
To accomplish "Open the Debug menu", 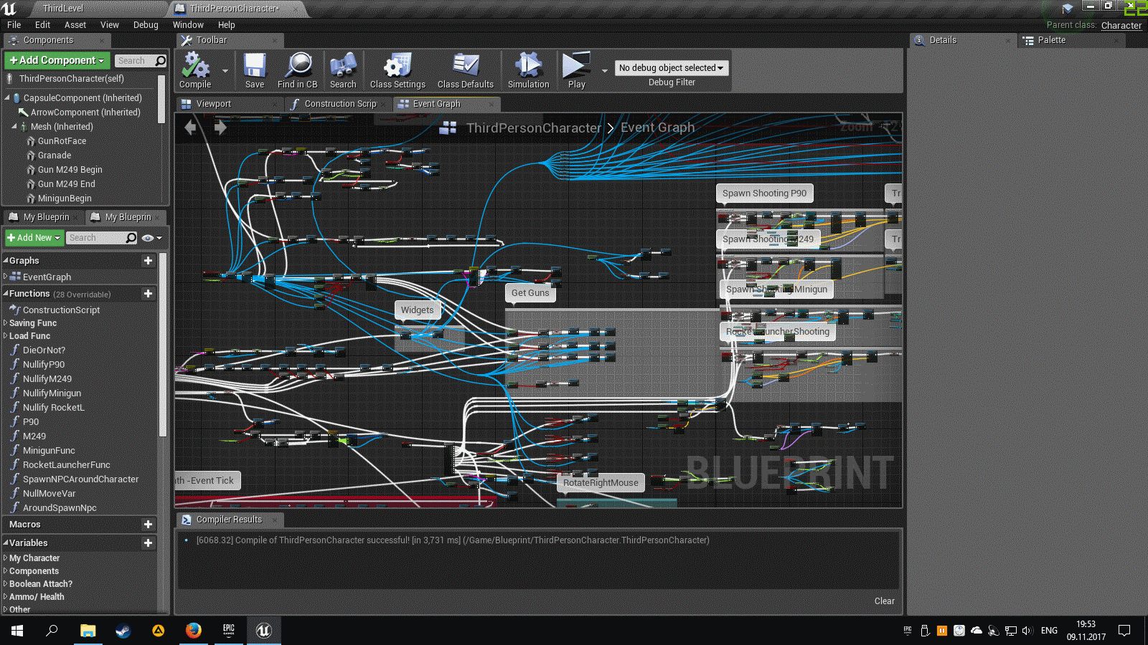I will pos(146,25).
